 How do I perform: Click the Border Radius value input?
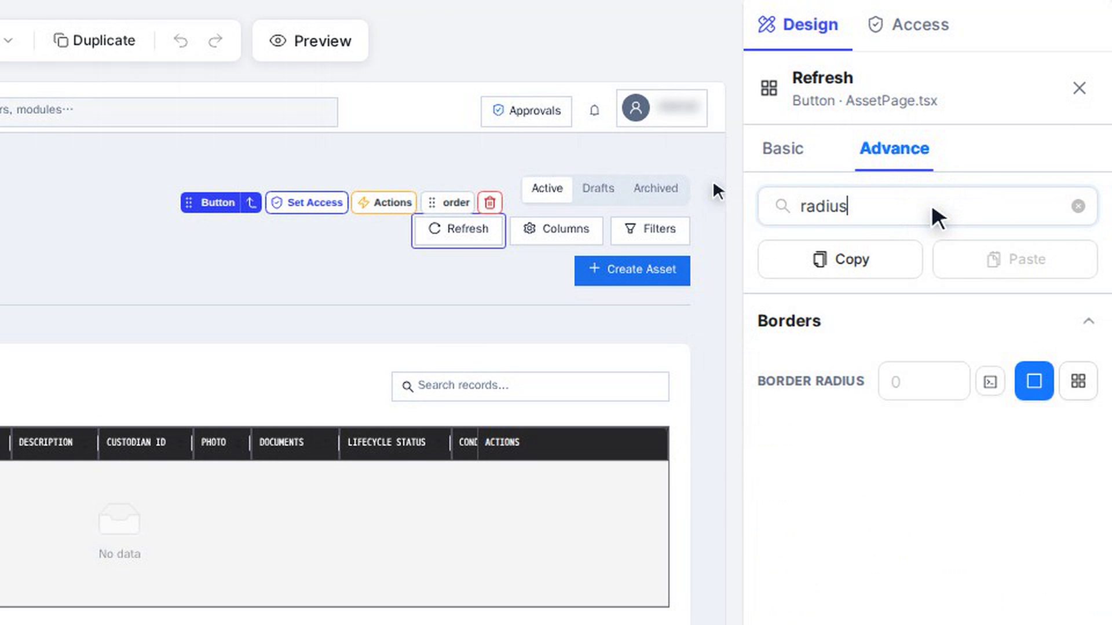tap(924, 381)
